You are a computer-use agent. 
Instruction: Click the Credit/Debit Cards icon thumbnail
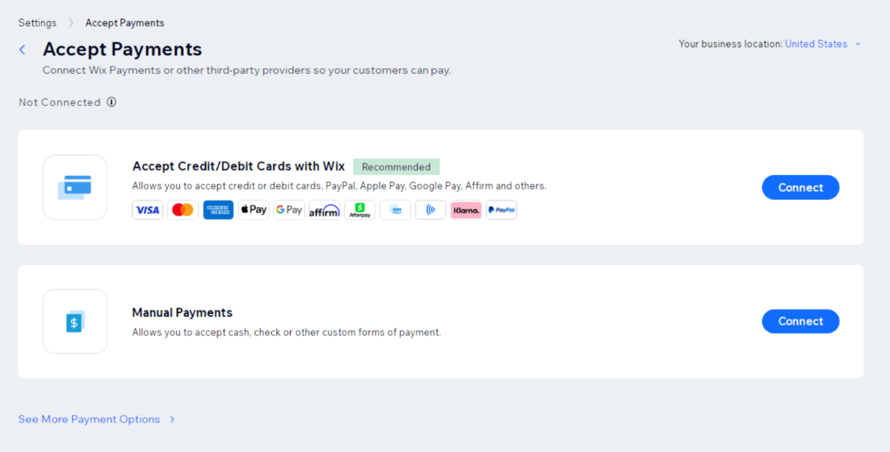click(x=75, y=188)
